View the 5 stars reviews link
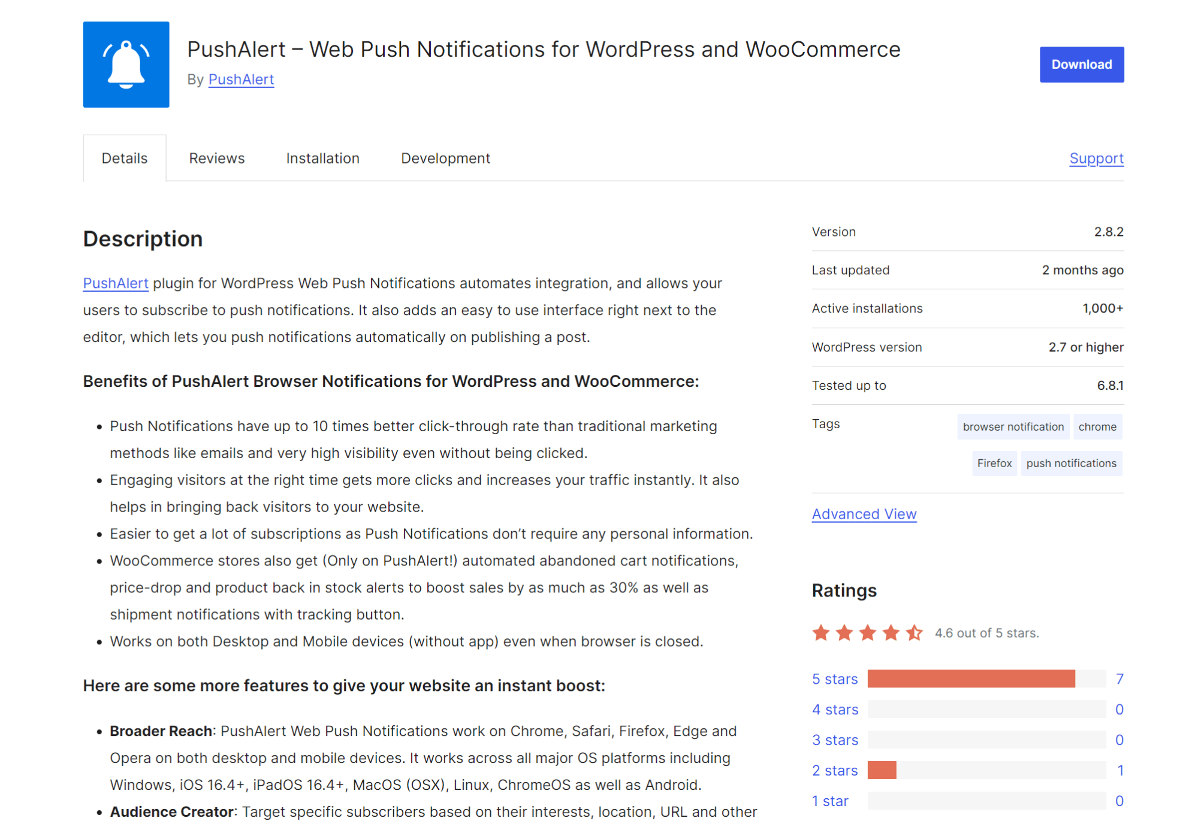The height and width of the screenshot is (827, 1198). click(x=834, y=678)
